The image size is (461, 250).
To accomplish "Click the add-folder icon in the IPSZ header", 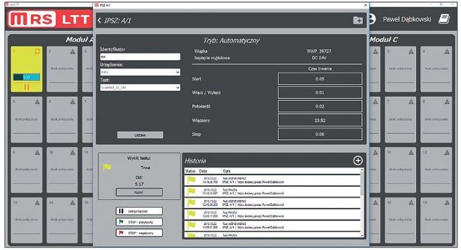I will [358, 20].
